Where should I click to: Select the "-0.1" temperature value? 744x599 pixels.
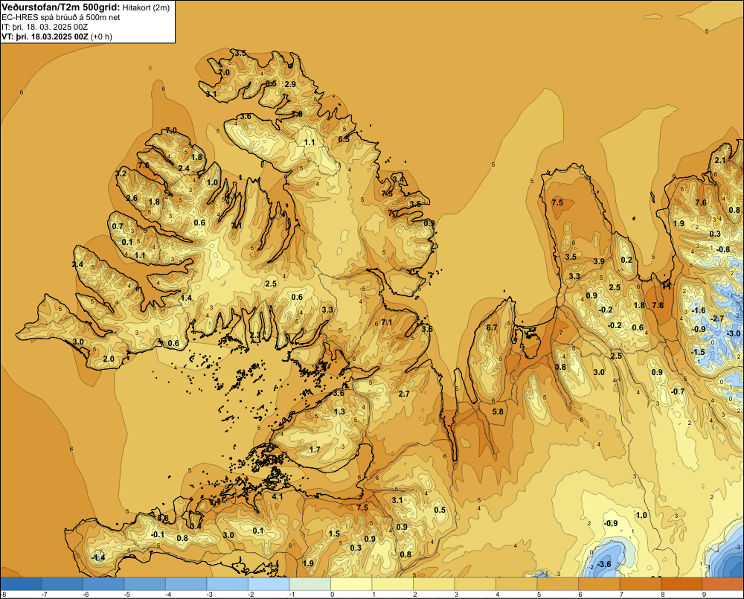(158, 534)
